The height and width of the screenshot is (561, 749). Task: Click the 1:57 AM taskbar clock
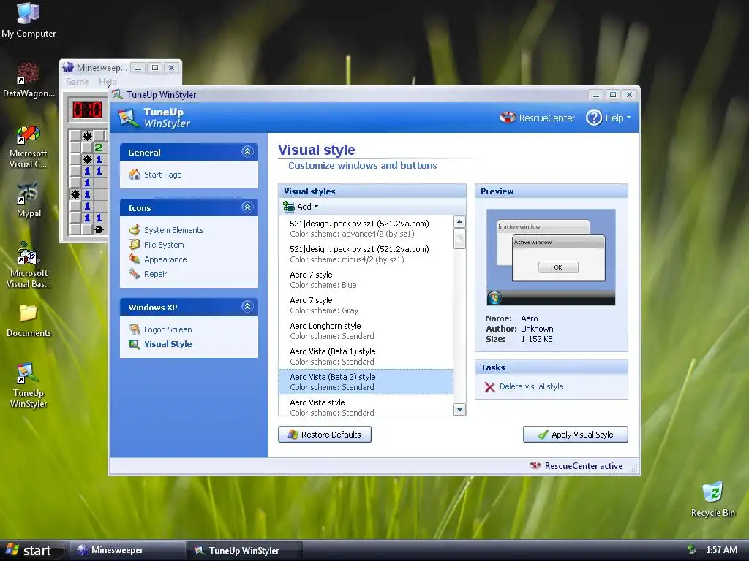point(721,549)
